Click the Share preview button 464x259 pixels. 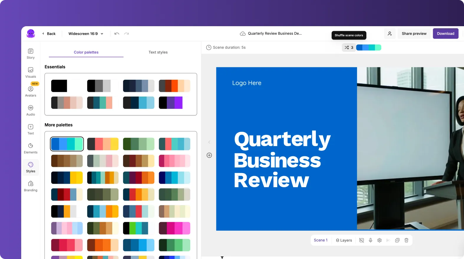(414, 34)
